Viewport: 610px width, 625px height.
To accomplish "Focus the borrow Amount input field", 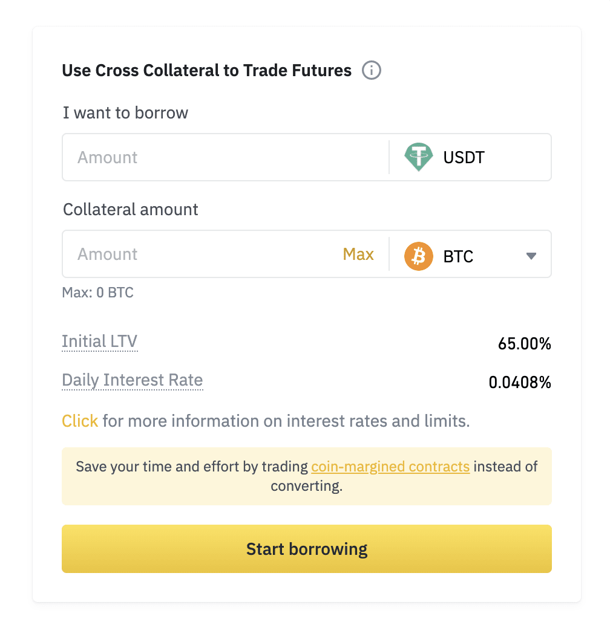I will coord(225,157).
